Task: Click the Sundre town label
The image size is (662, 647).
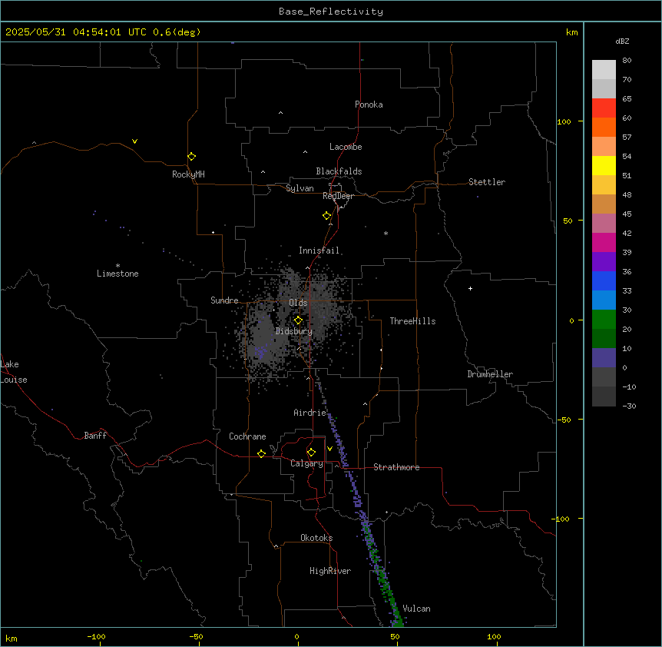Action: click(x=224, y=300)
